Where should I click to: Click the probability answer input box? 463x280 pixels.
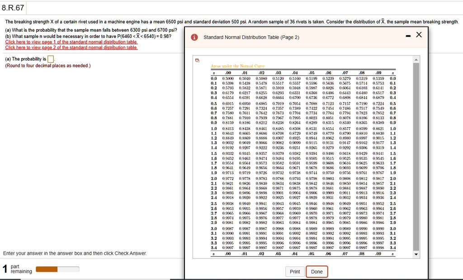51,59
